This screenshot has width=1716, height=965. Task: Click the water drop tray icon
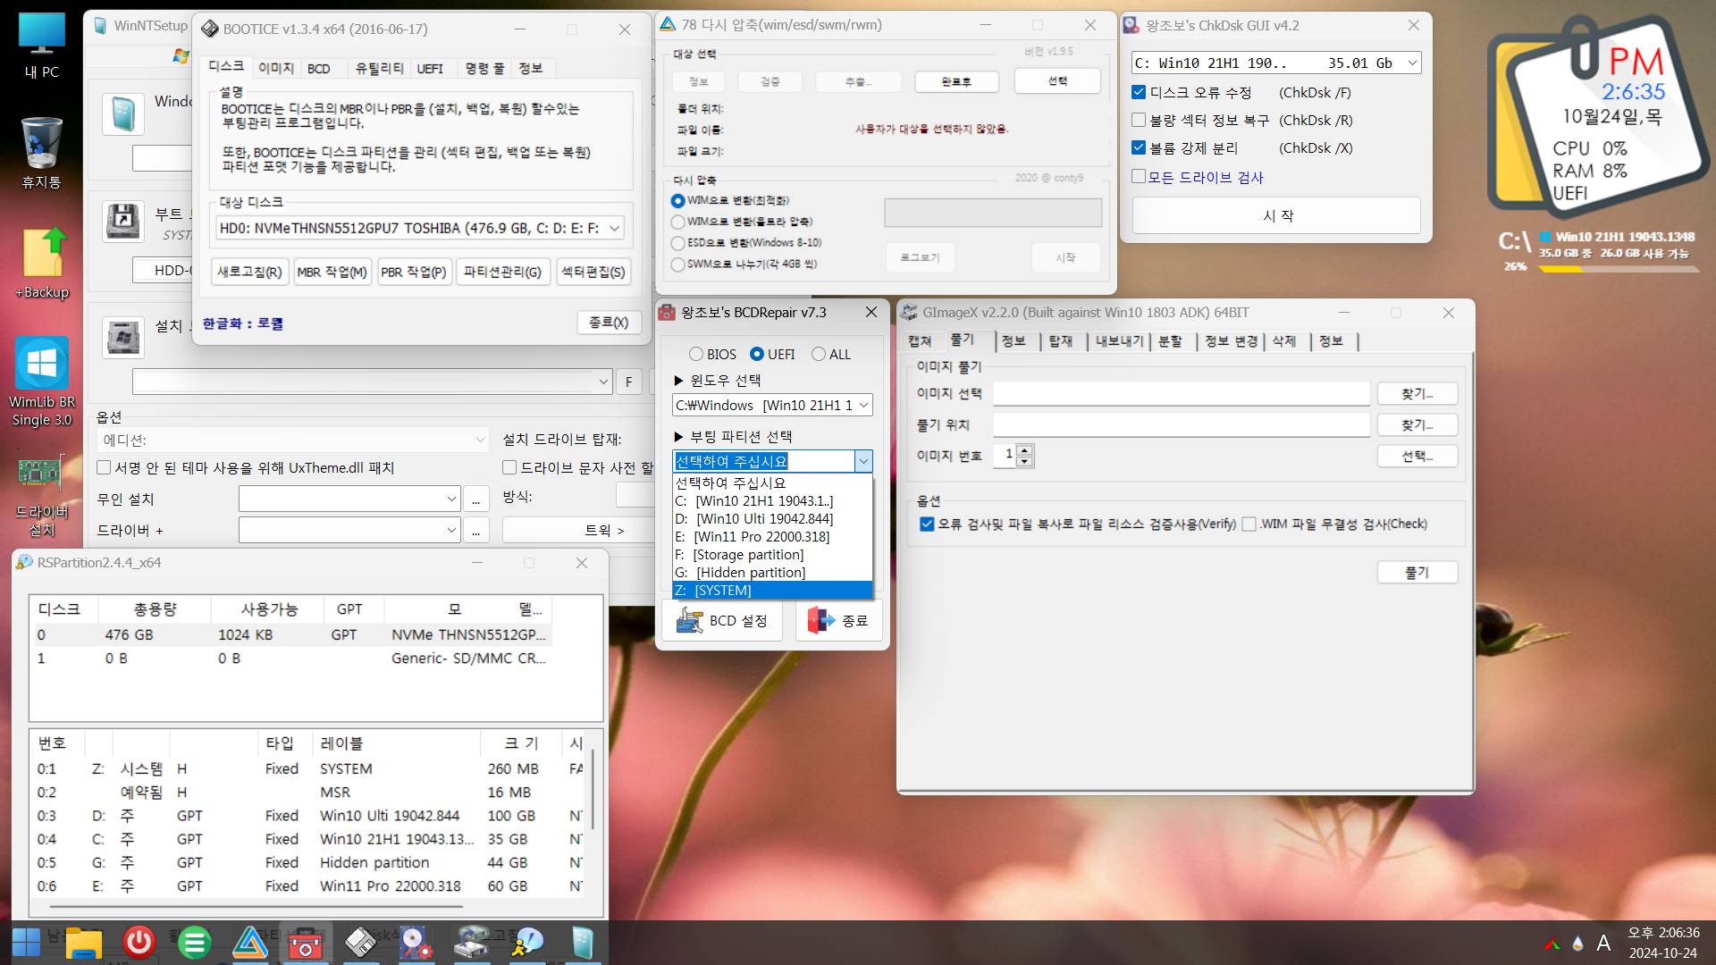(x=1577, y=944)
